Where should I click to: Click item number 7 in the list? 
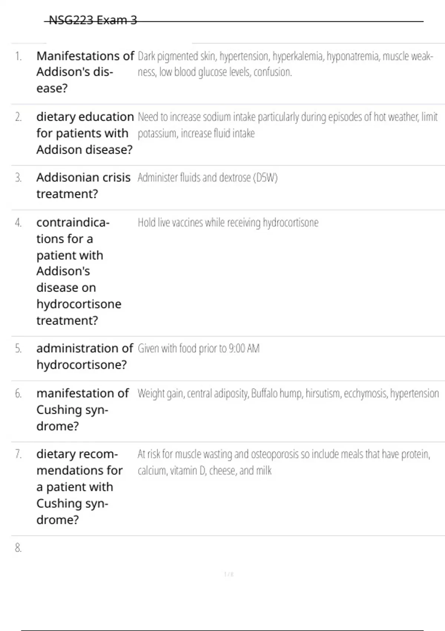point(18,454)
